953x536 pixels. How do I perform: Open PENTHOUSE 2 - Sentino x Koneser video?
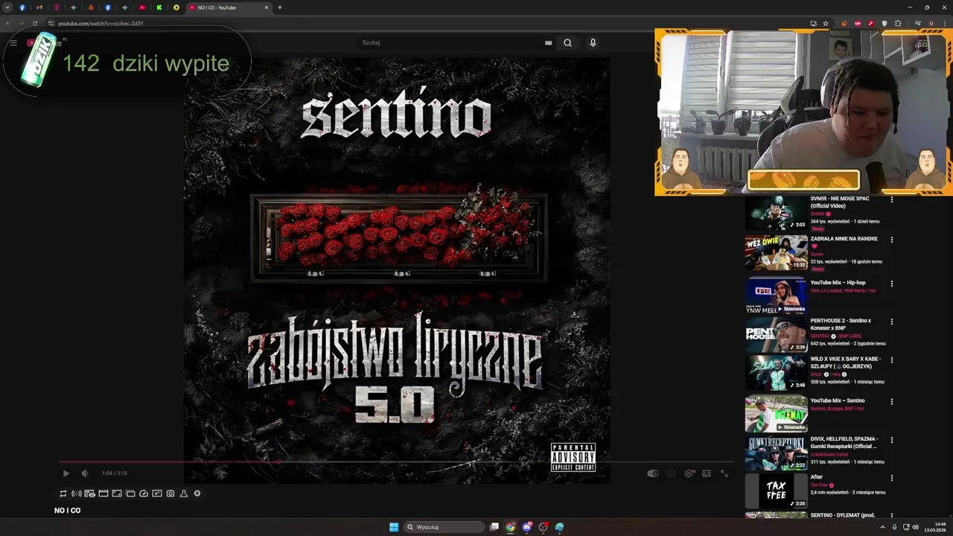(x=776, y=335)
